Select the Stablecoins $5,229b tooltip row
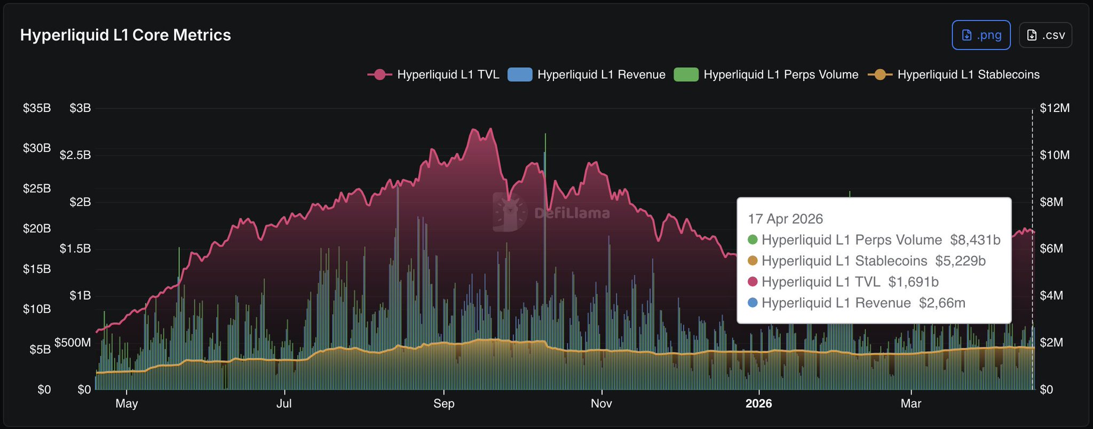 [873, 261]
